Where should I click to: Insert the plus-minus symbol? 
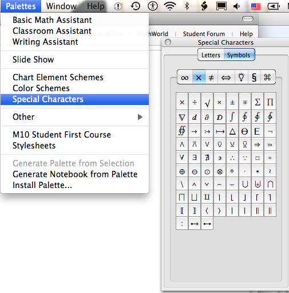(232, 103)
